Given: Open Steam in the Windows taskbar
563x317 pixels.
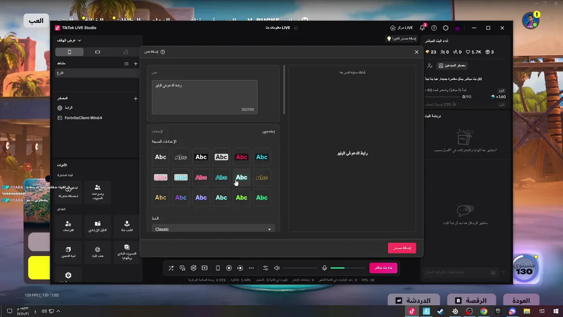Looking at the screenshot, I should click(x=441, y=311).
